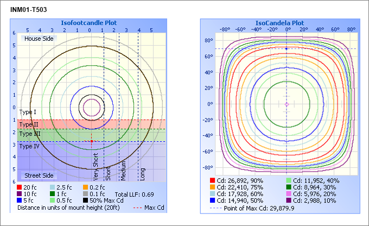Click the red dashed Max Cd legend line
Image resolution: width=369 pixels, height=226 pixels.
pos(136,208)
